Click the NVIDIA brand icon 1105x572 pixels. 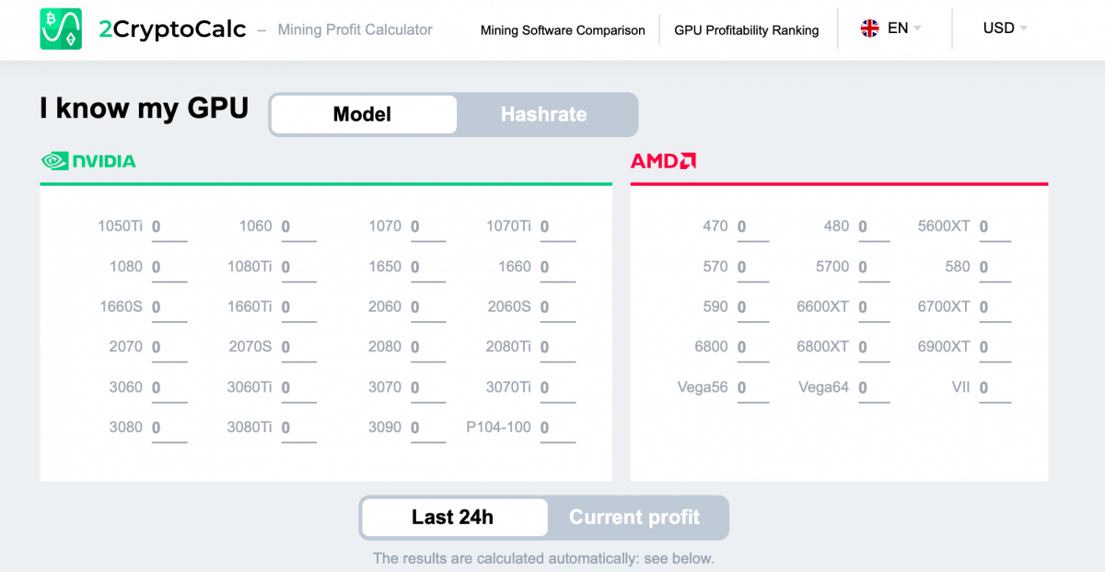point(55,160)
